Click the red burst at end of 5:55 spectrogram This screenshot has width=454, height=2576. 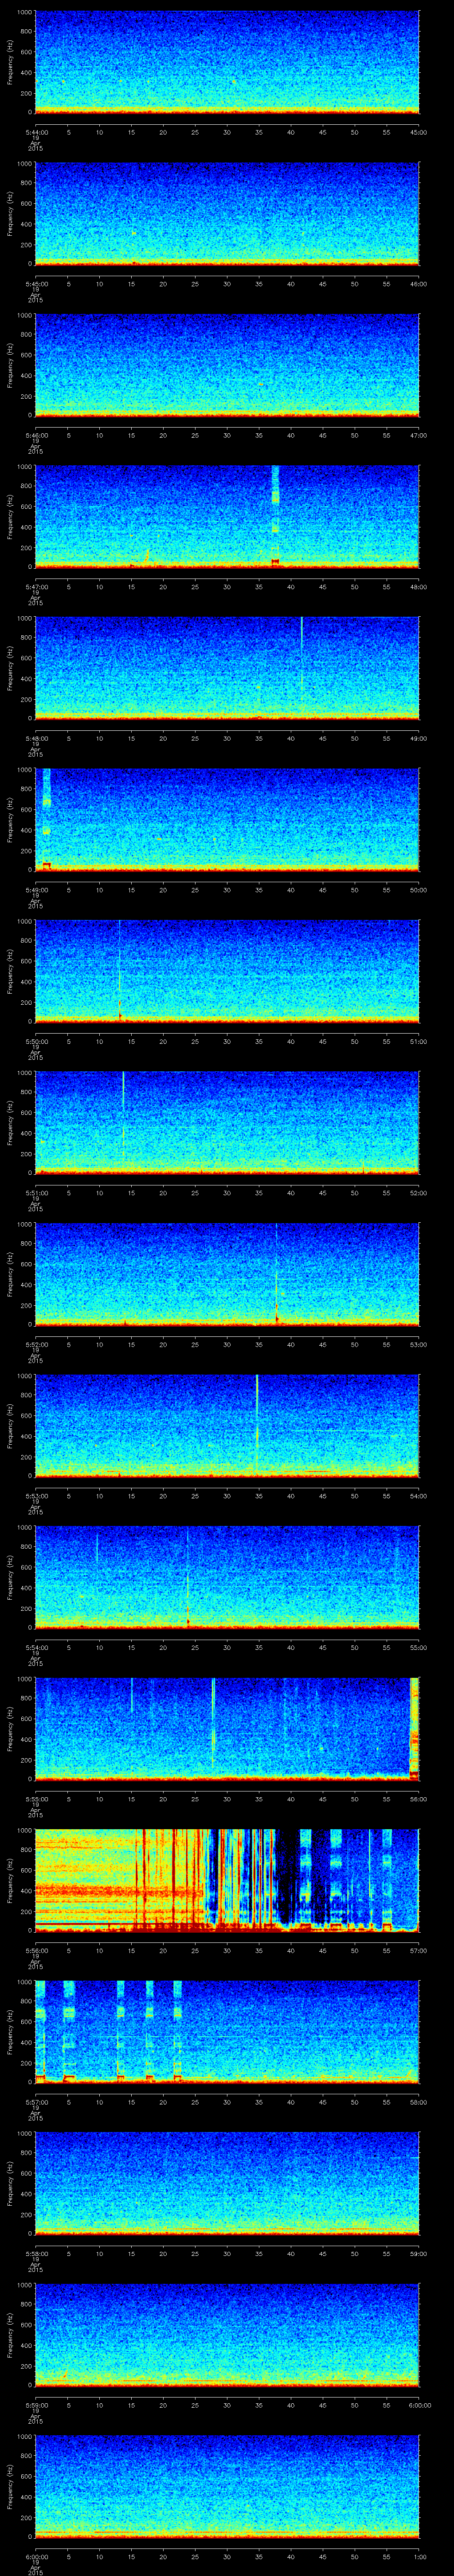(x=414, y=1728)
